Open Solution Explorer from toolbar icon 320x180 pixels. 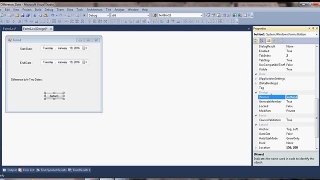[208, 15]
